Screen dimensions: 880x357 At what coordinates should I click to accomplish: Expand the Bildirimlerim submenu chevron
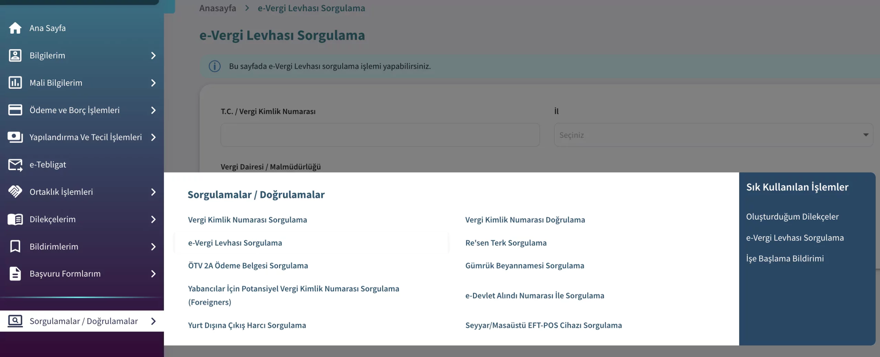point(153,247)
